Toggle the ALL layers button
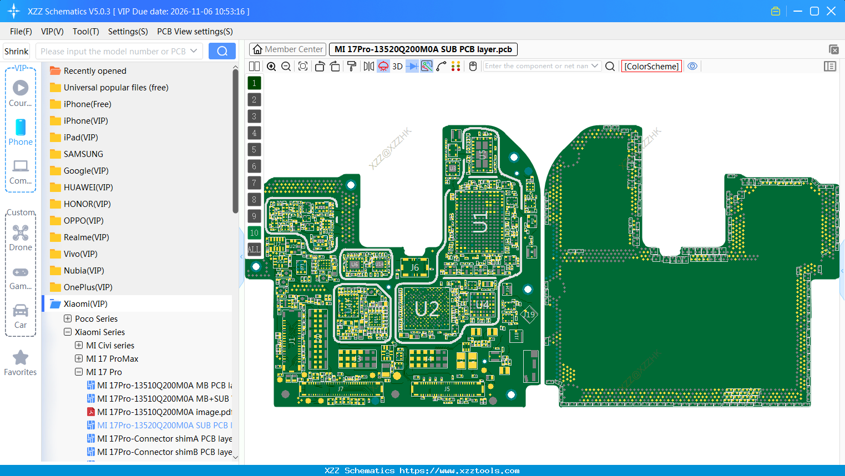Image resolution: width=845 pixels, height=476 pixels. point(254,250)
